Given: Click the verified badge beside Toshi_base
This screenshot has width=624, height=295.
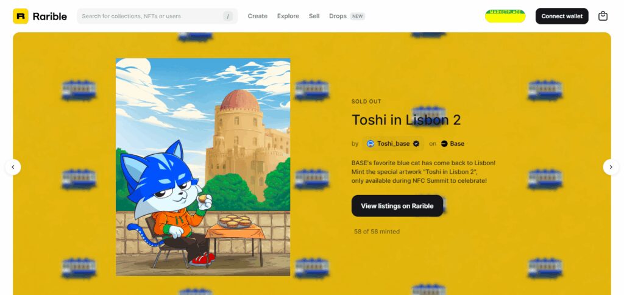Looking at the screenshot, I should [x=416, y=144].
